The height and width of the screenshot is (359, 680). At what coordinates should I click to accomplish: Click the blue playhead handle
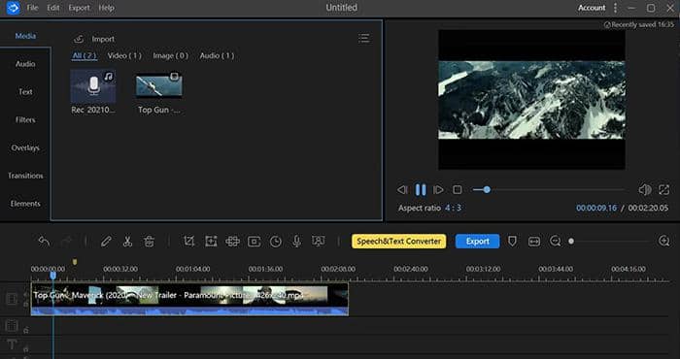tap(52, 276)
